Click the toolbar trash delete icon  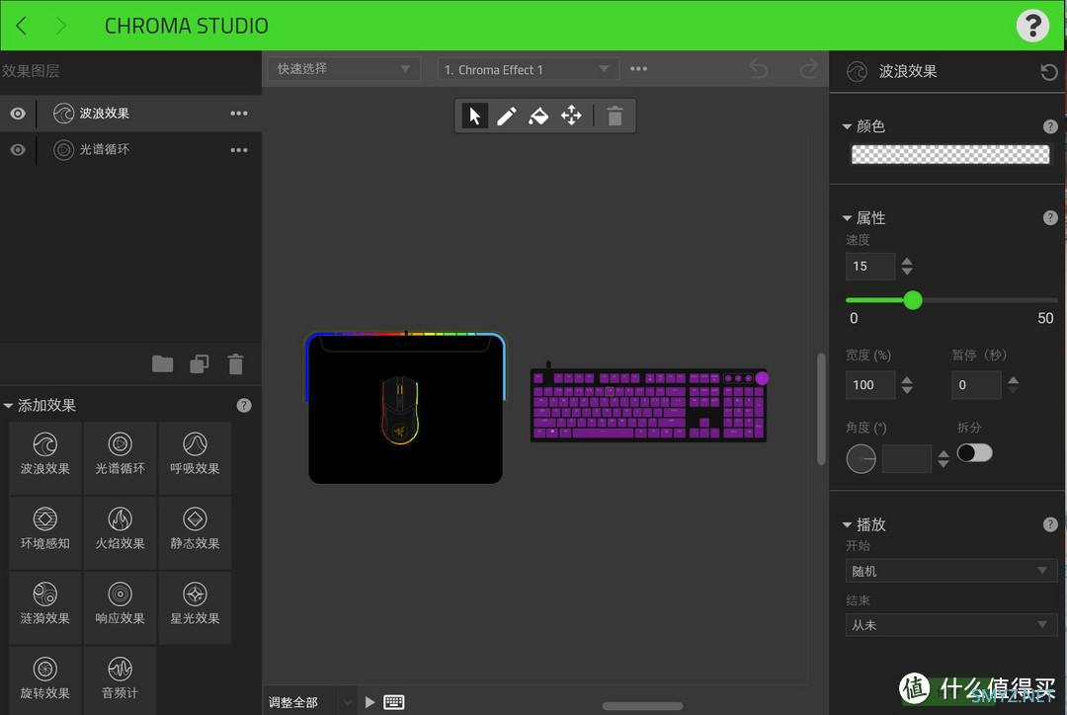click(x=615, y=117)
